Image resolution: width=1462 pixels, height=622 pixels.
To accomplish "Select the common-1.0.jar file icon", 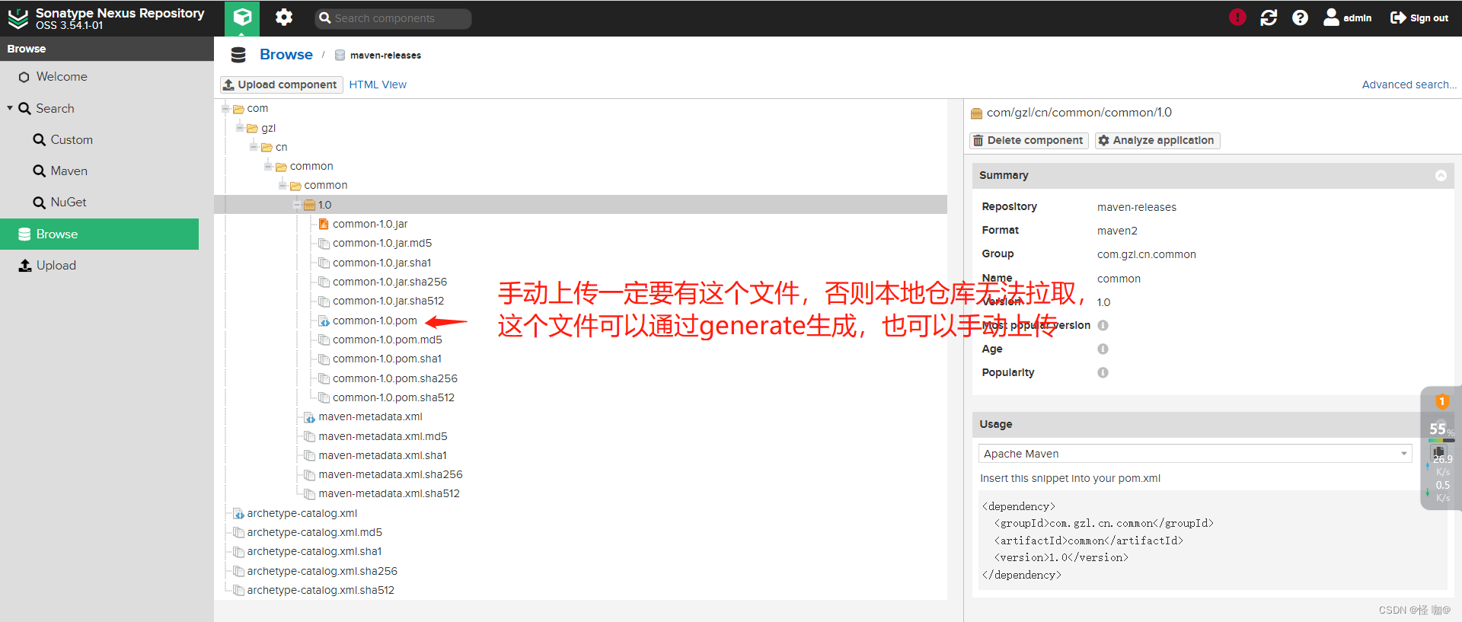I will (324, 224).
